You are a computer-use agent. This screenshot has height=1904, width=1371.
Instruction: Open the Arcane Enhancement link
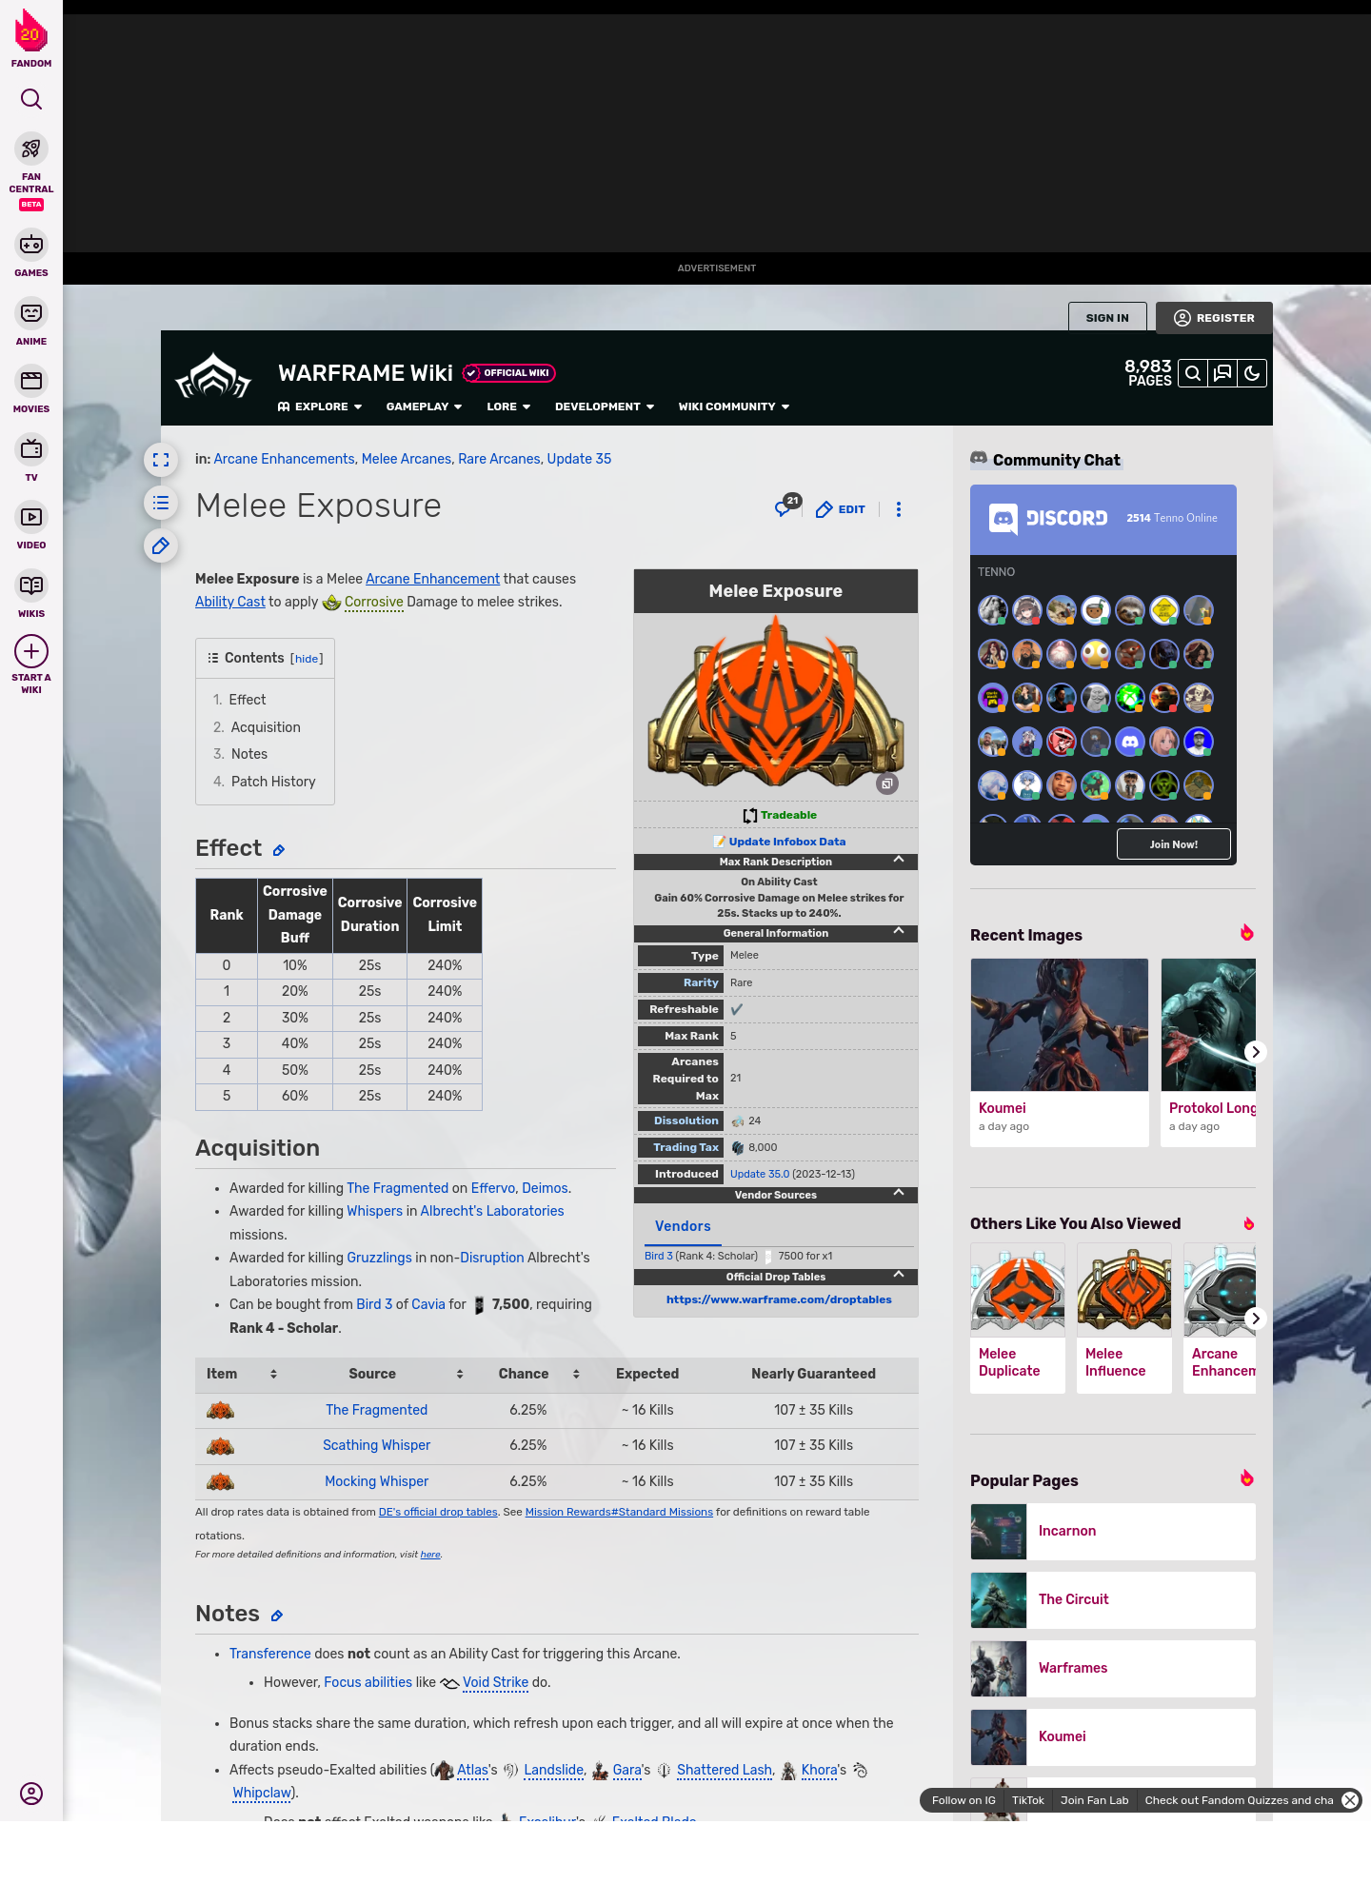point(432,579)
